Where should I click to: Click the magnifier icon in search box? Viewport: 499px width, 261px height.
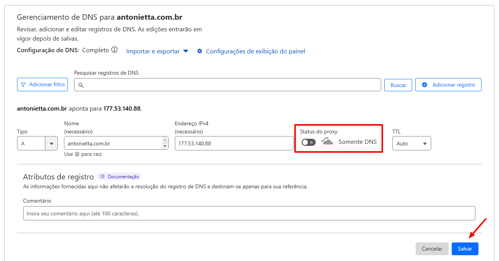pos(81,85)
